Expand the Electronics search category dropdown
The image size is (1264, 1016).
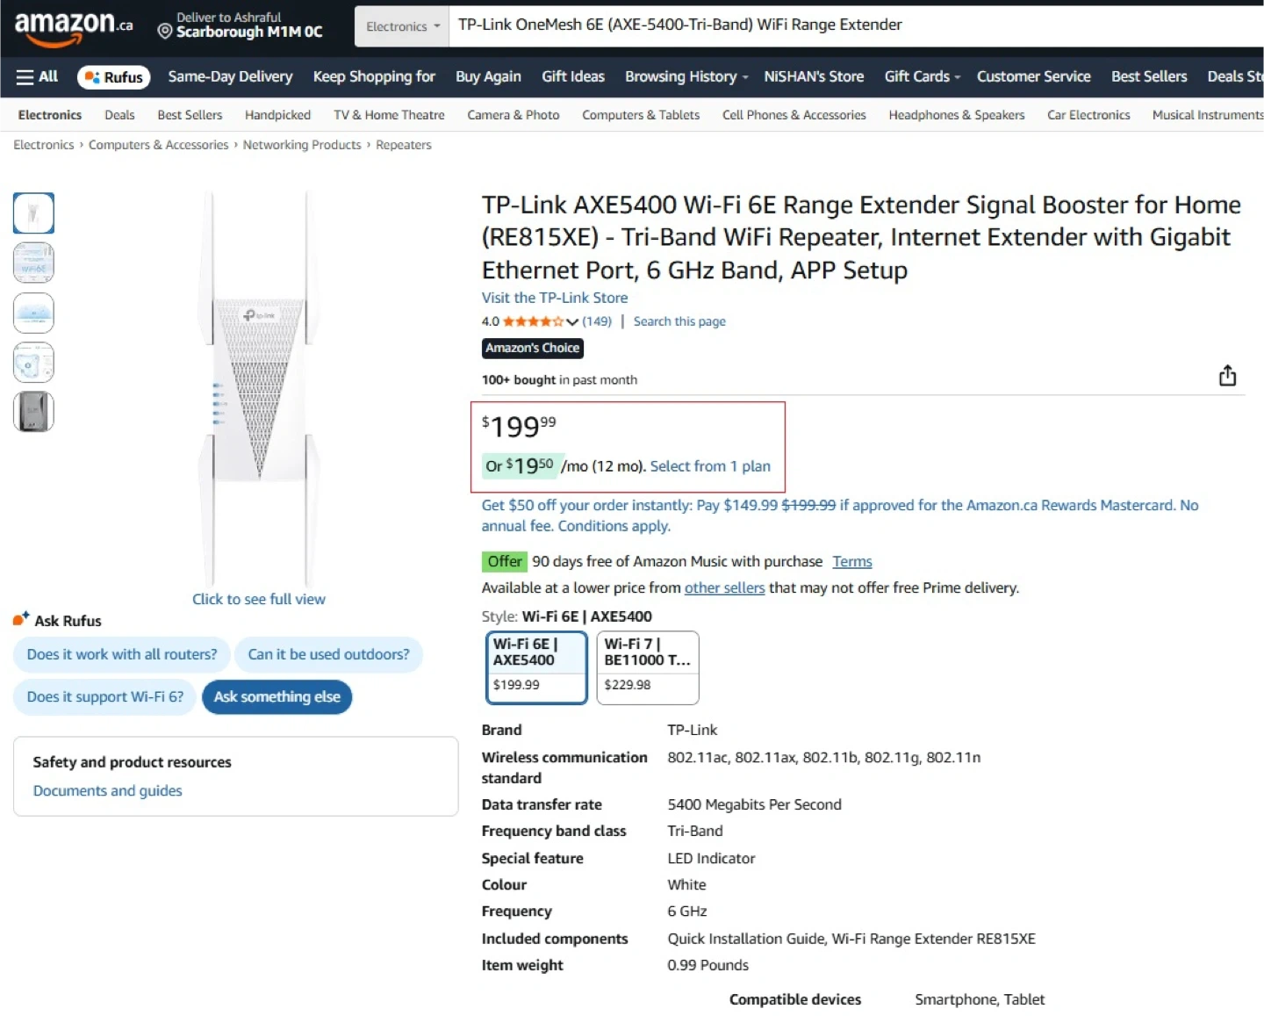click(x=403, y=26)
